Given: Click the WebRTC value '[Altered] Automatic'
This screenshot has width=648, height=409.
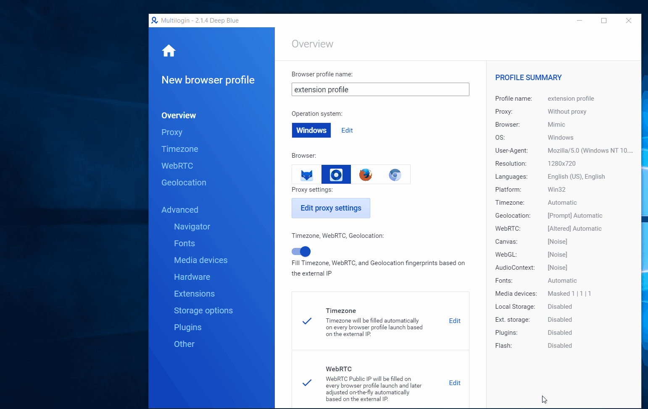Looking at the screenshot, I should [574, 229].
